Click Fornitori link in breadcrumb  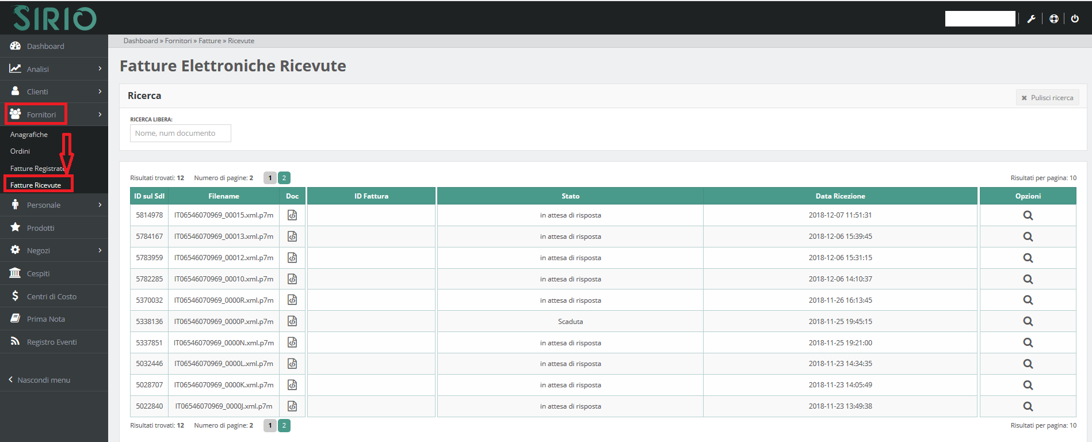(178, 41)
